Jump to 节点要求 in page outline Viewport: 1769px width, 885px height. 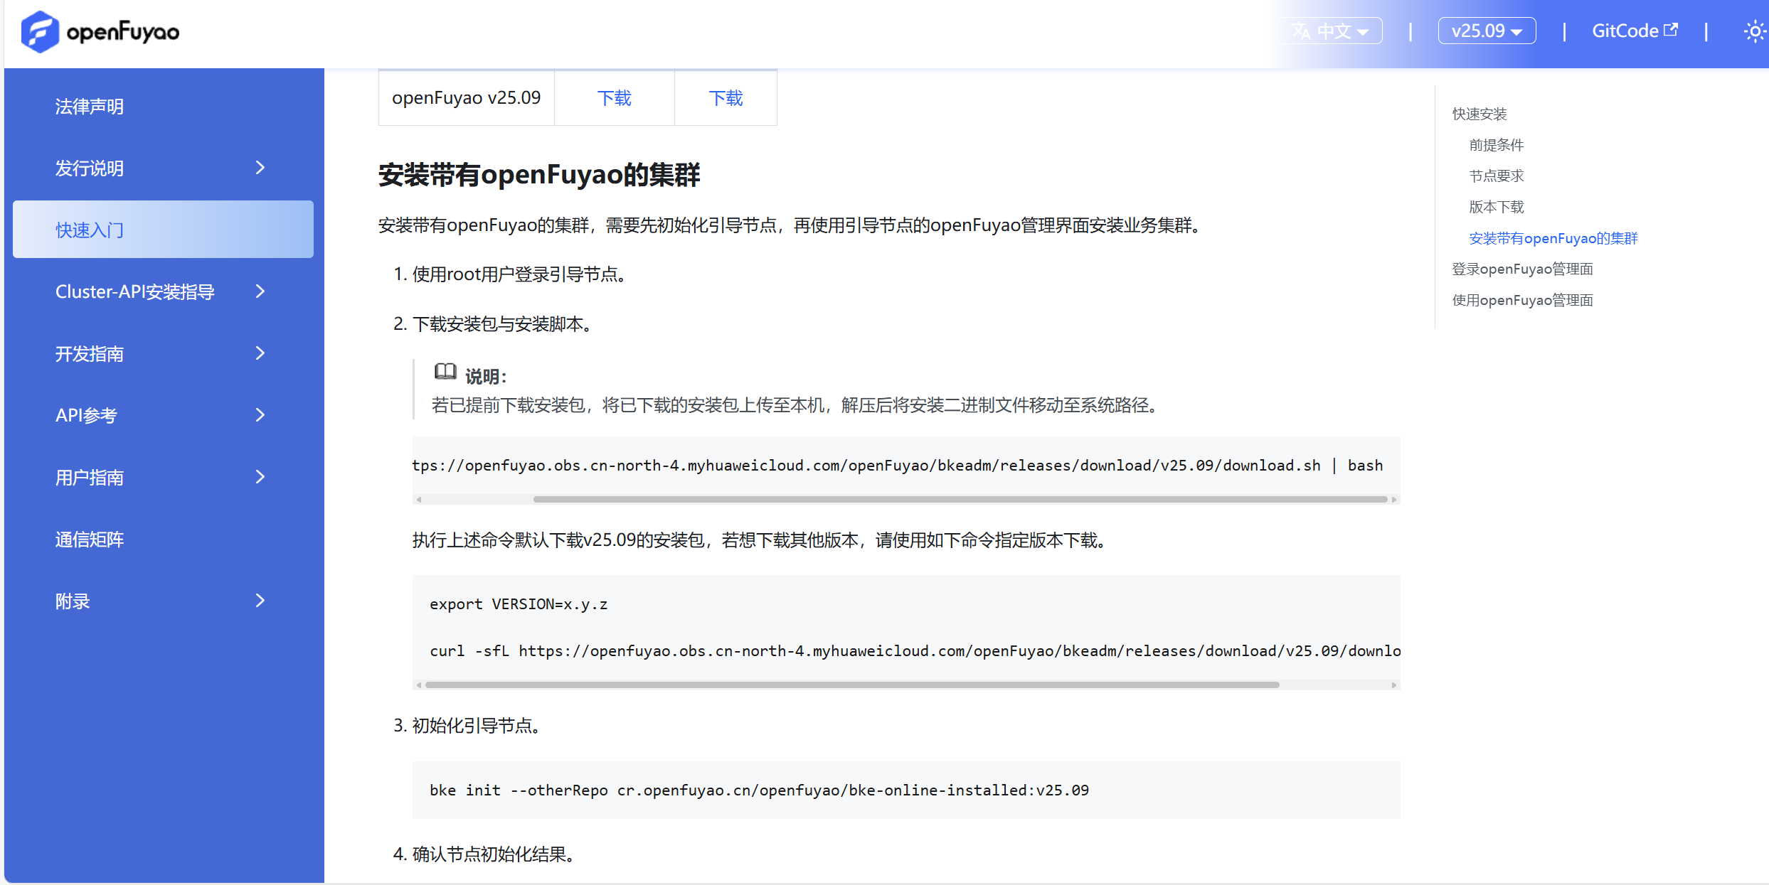(x=1497, y=176)
